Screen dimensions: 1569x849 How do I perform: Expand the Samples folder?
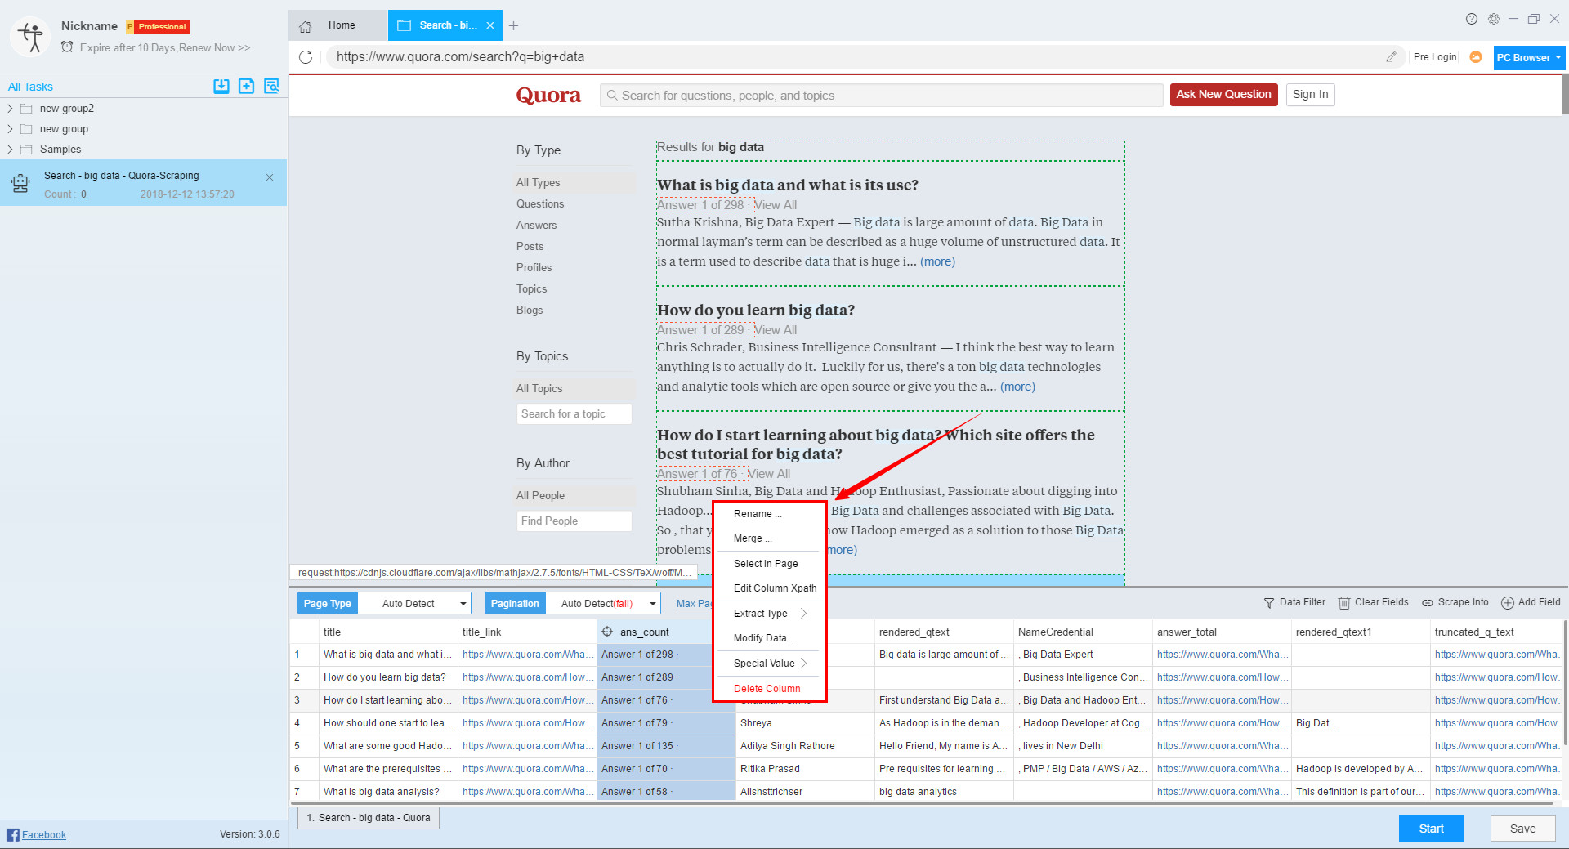coord(10,150)
